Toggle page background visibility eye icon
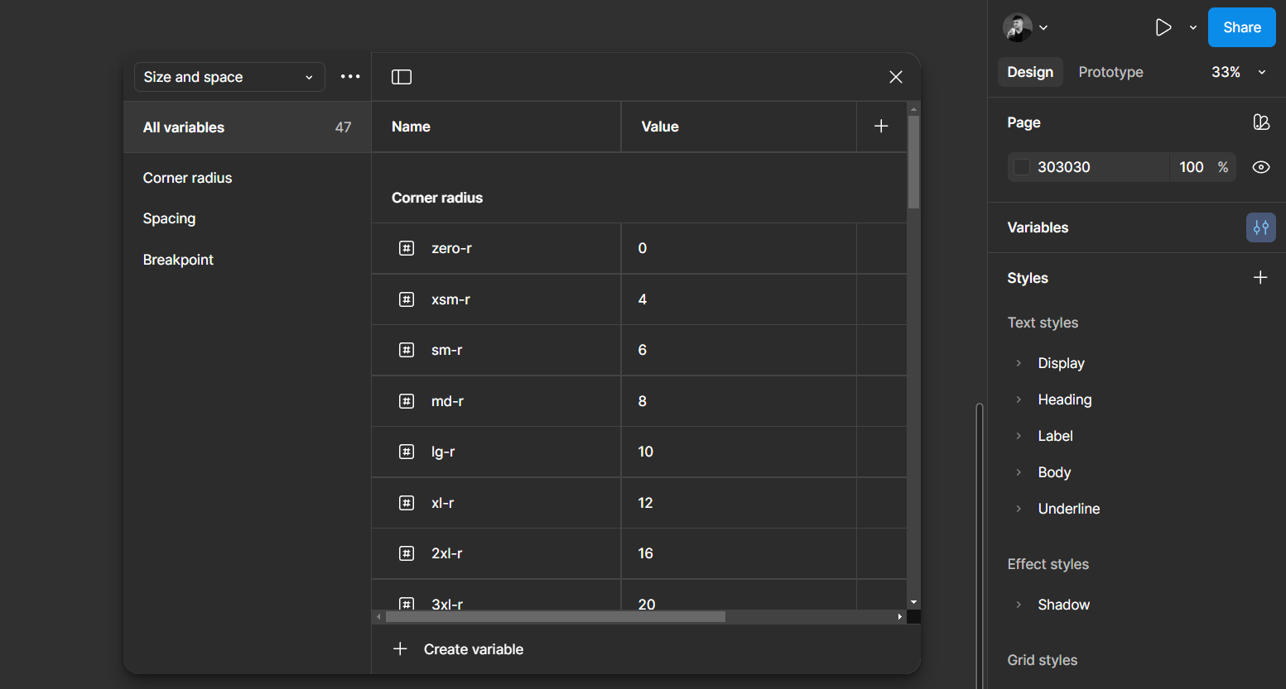Viewport: 1286px width, 689px height. [x=1260, y=167]
